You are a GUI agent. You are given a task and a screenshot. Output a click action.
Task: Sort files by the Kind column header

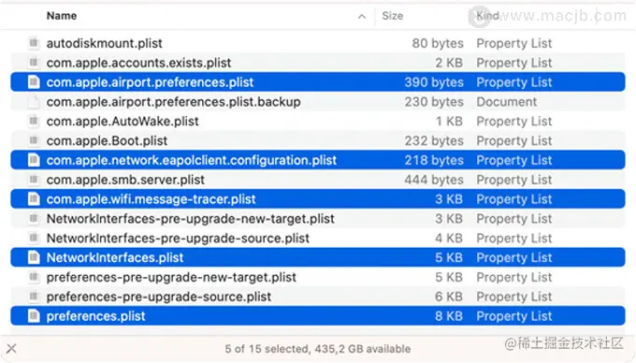487,16
